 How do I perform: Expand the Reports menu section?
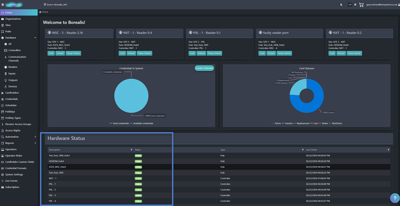click(x=35, y=143)
